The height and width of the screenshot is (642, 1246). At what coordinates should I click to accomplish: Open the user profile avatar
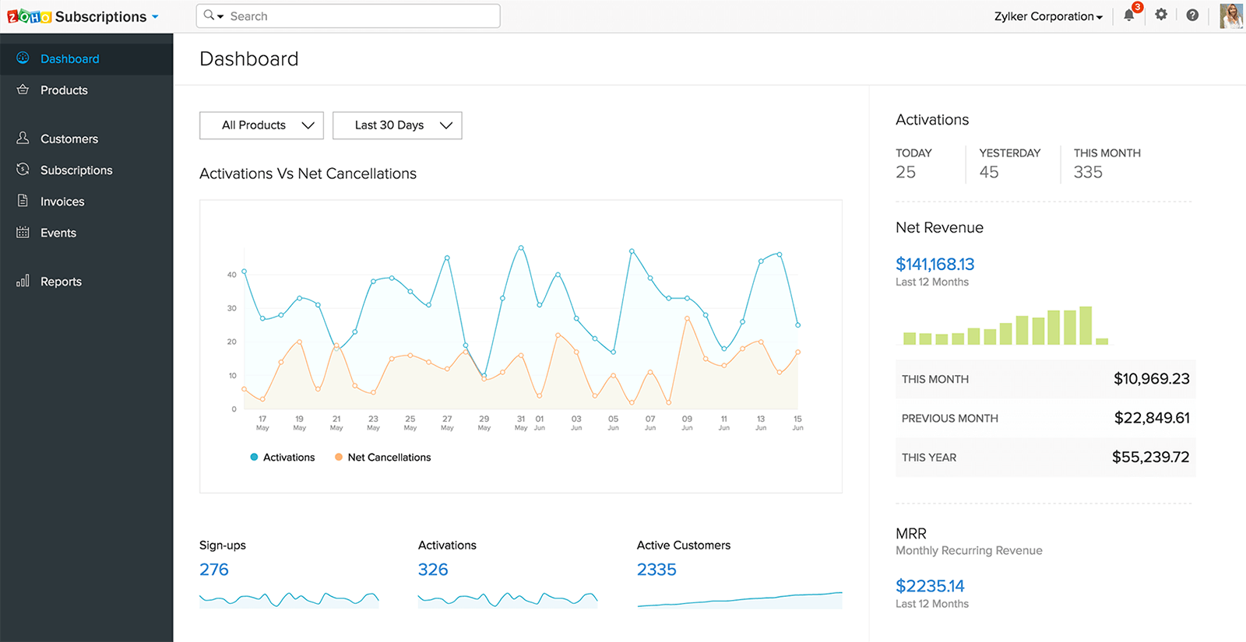coord(1230,16)
